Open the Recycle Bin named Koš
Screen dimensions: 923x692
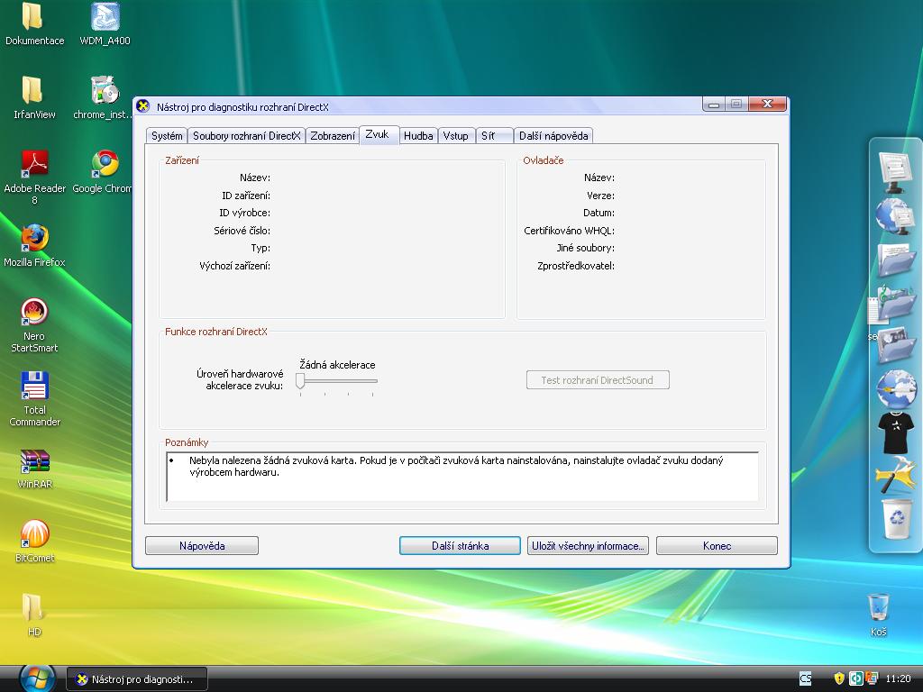pos(878,608)
